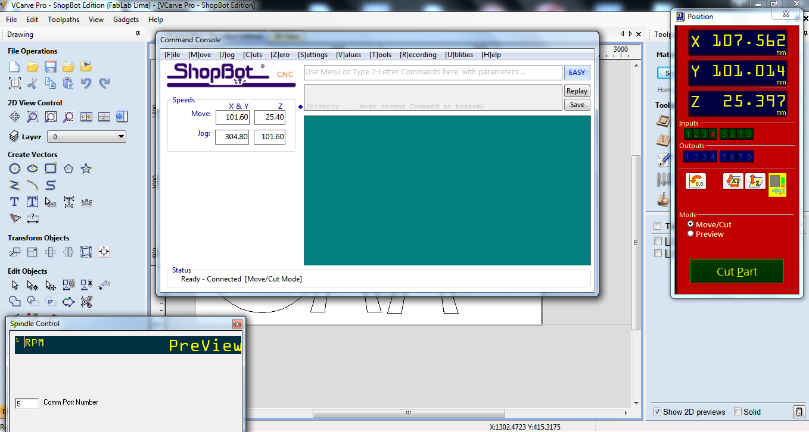This screenshot has height=432, width=809.
Task: Create a new file in File Operations
Action: point(15,66)
